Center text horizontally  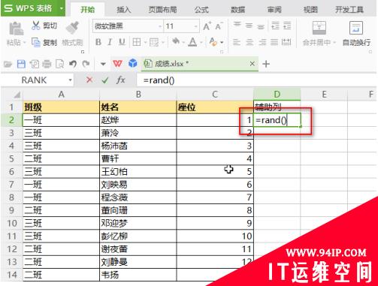[249, 42]
